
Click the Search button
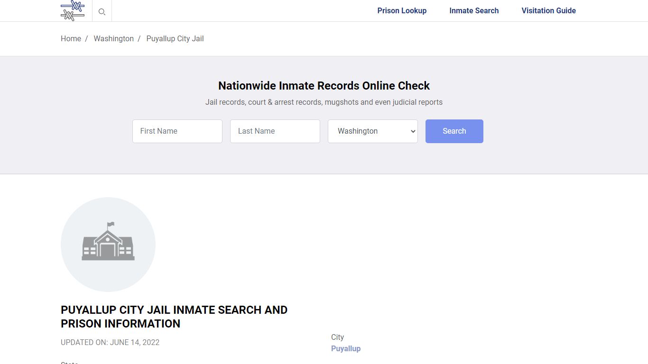[x=454, y=131]
